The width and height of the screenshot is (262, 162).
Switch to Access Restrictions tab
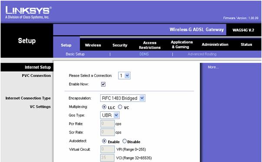click(x=150, y=45)
